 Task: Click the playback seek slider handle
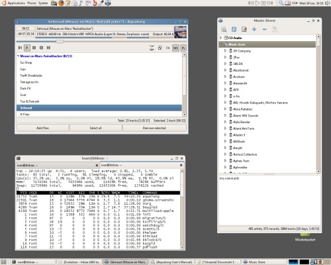point(60,41)
